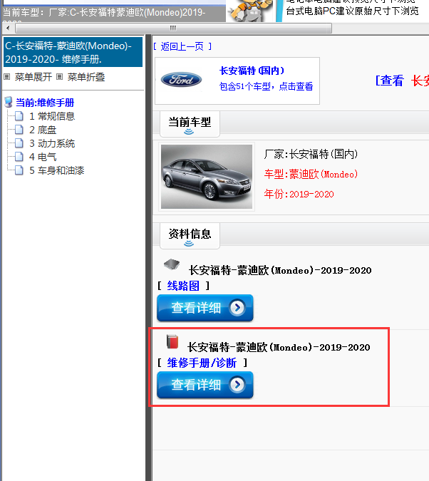Viewport: 429px width, 481px height.
Task: Click the [查看 link at right
Action: click(x=389, y=81)
